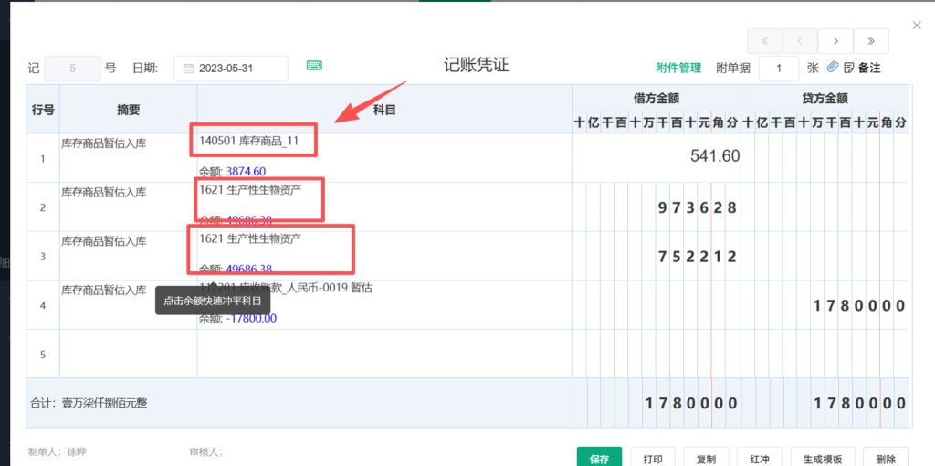Jump to the last voucher
Image resolution: width=935 pixels, height=466 pixels.
(x=871, y=41)
